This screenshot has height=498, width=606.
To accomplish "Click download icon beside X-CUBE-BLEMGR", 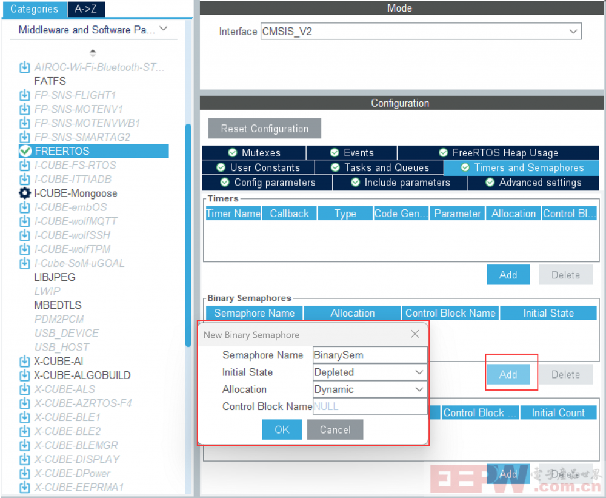I will pyautogui.click(x=24, y=445).
